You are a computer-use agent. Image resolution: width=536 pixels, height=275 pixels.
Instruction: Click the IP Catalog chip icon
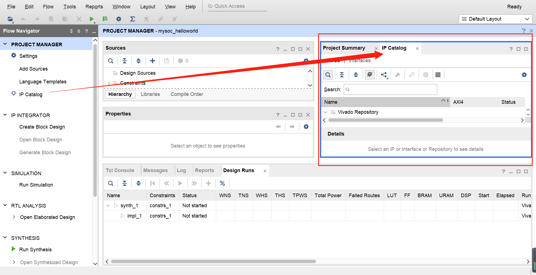coord(426,75)
